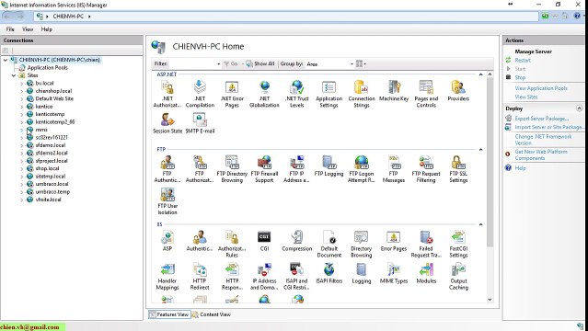Open the .NET Authorization Rules feature
The height and width of the screenshot is (331, 588).
point(167,95)
